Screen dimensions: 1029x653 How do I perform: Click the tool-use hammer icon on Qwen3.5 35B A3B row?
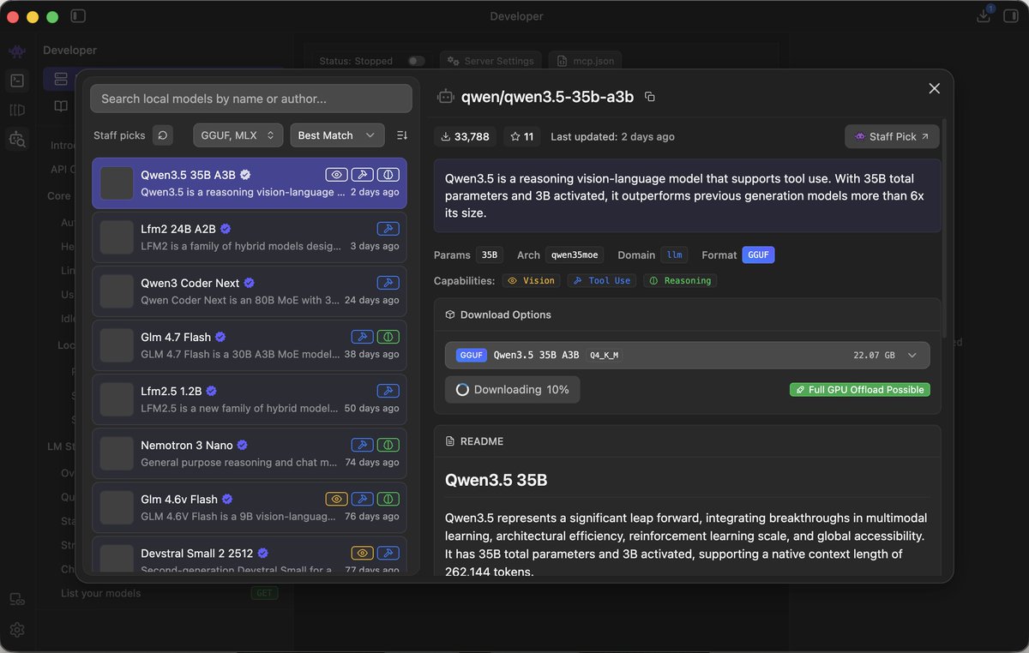pos(363,175)
